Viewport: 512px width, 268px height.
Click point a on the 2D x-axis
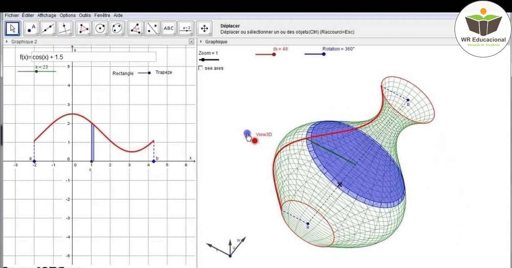(34, 161)
